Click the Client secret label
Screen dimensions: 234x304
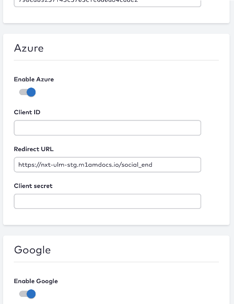click(x=33, y=186)
